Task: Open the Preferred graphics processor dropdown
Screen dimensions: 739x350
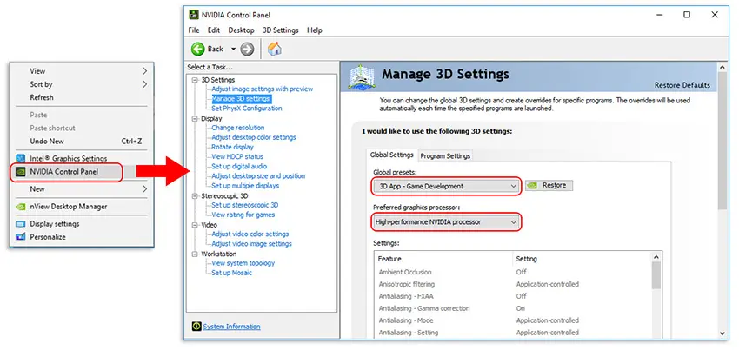Action: [x=446, y=221]
